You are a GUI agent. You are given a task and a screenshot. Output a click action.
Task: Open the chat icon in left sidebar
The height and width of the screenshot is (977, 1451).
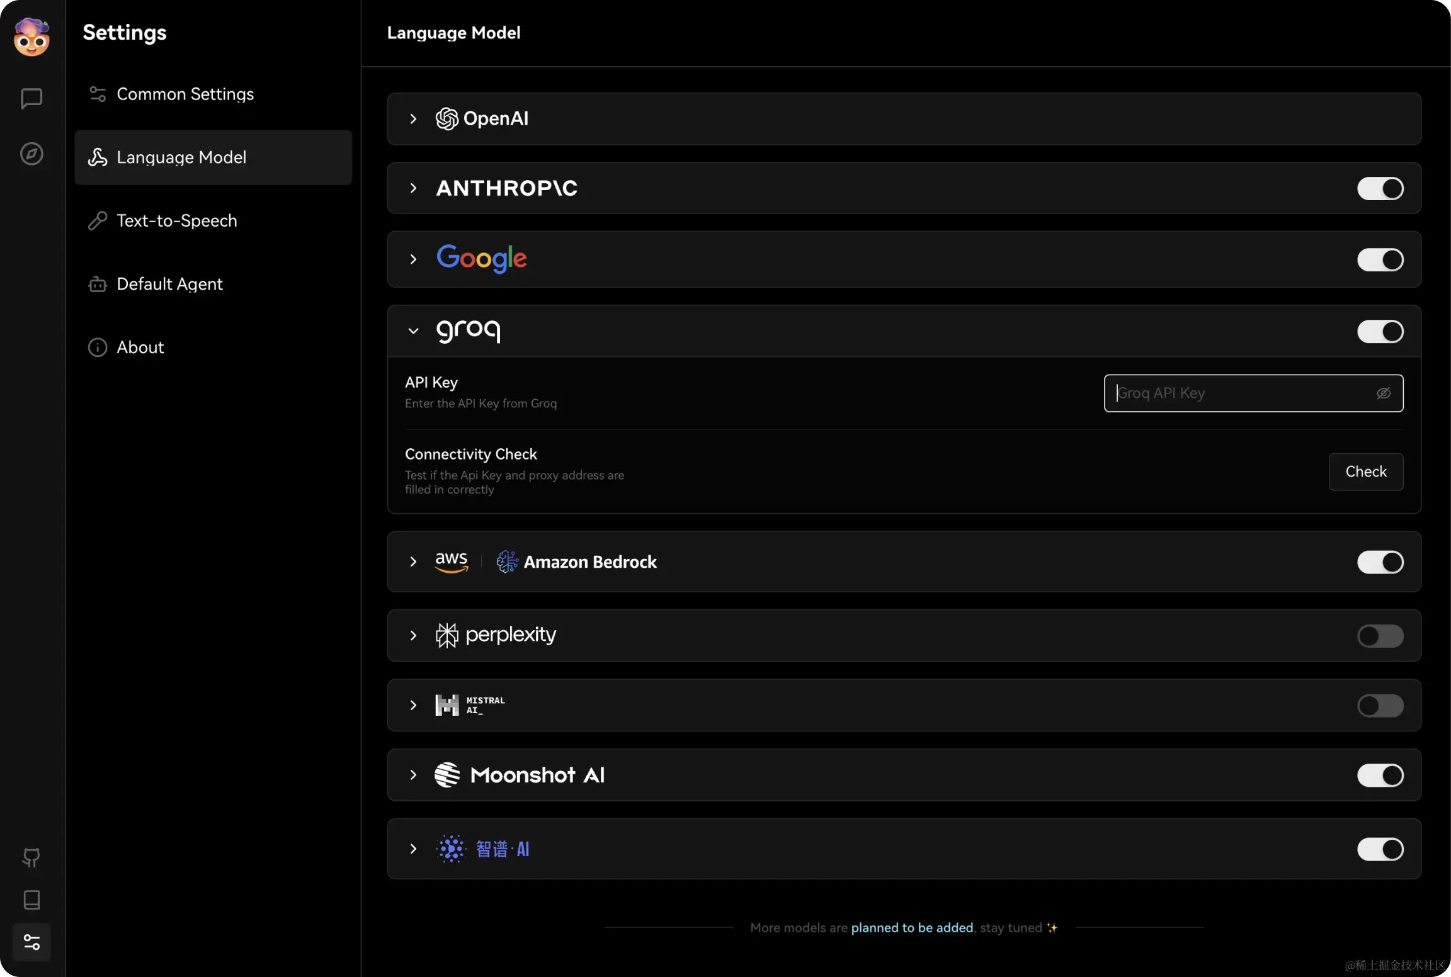[x=31, y=98]
